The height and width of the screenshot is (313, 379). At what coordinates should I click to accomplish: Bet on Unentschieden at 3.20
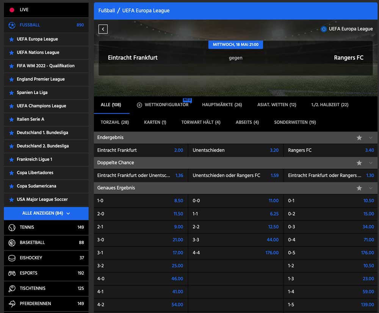point(236,150)
